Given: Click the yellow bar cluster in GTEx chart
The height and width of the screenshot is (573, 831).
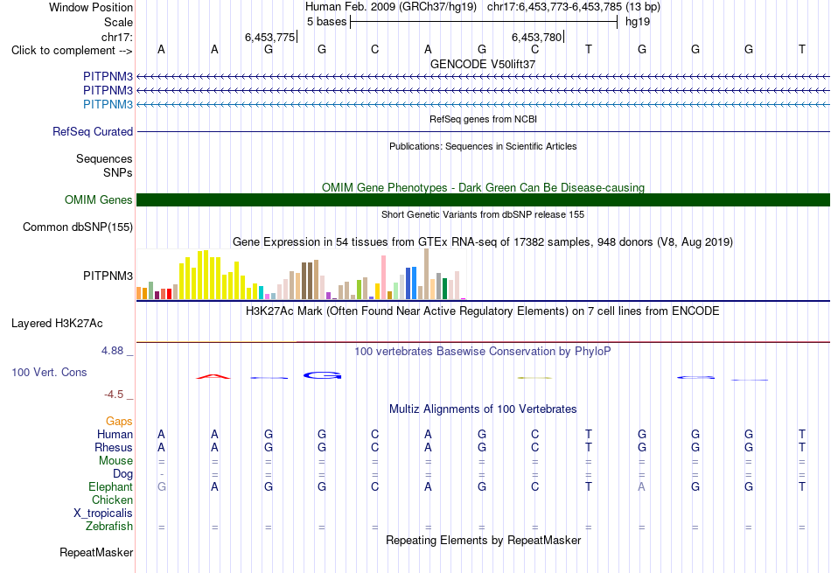Looking at the screenshot, I should pyautogui.click(x=211, y=276).
